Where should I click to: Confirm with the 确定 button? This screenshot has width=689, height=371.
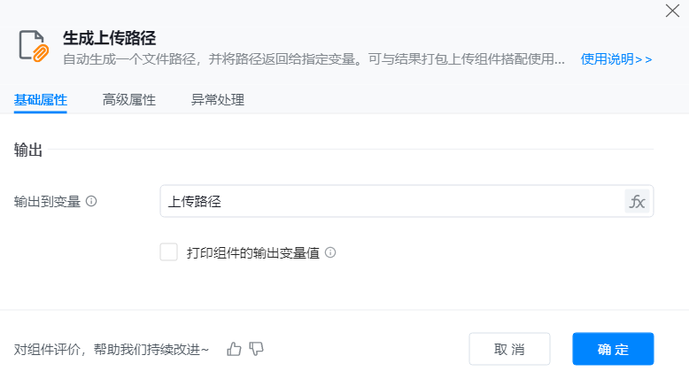613,349
